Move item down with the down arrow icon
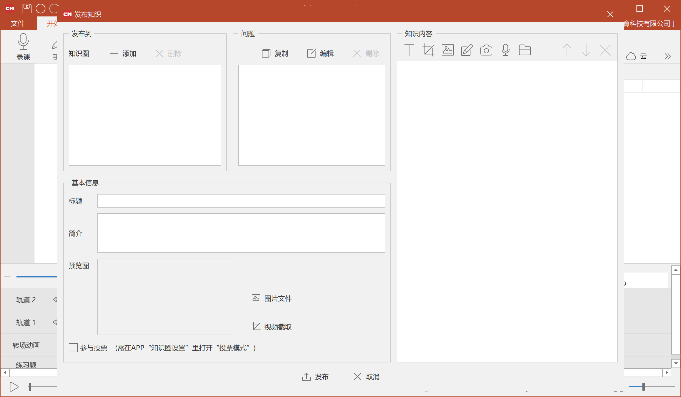Image resolution: width=681 pixels, height=397 pixels. tap(586, 50)
